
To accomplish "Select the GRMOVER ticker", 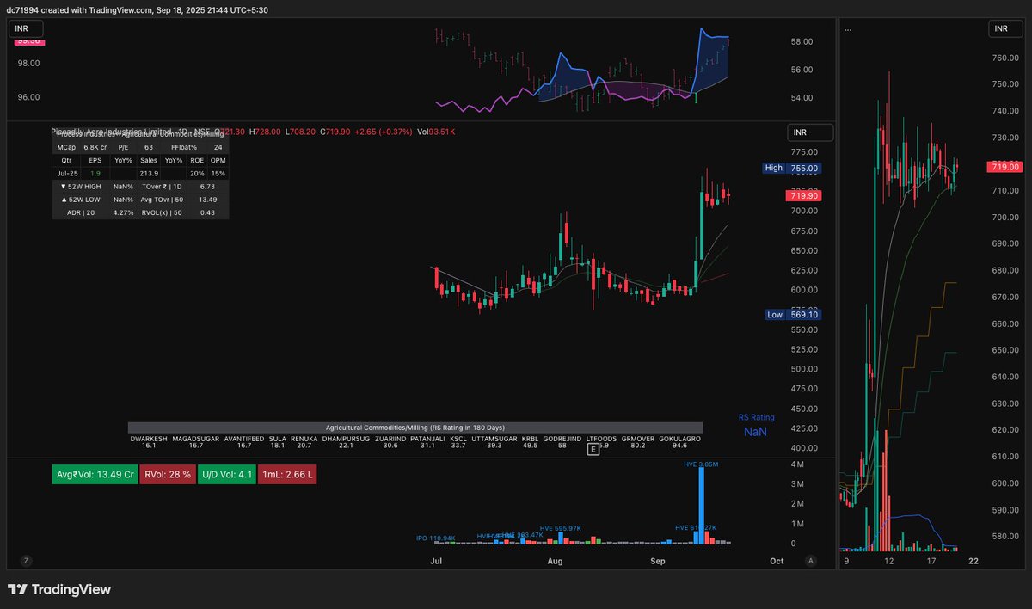I will 638,439.
